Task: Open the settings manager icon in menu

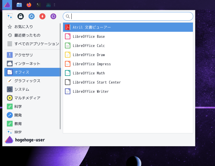Action: pos(10,16)
